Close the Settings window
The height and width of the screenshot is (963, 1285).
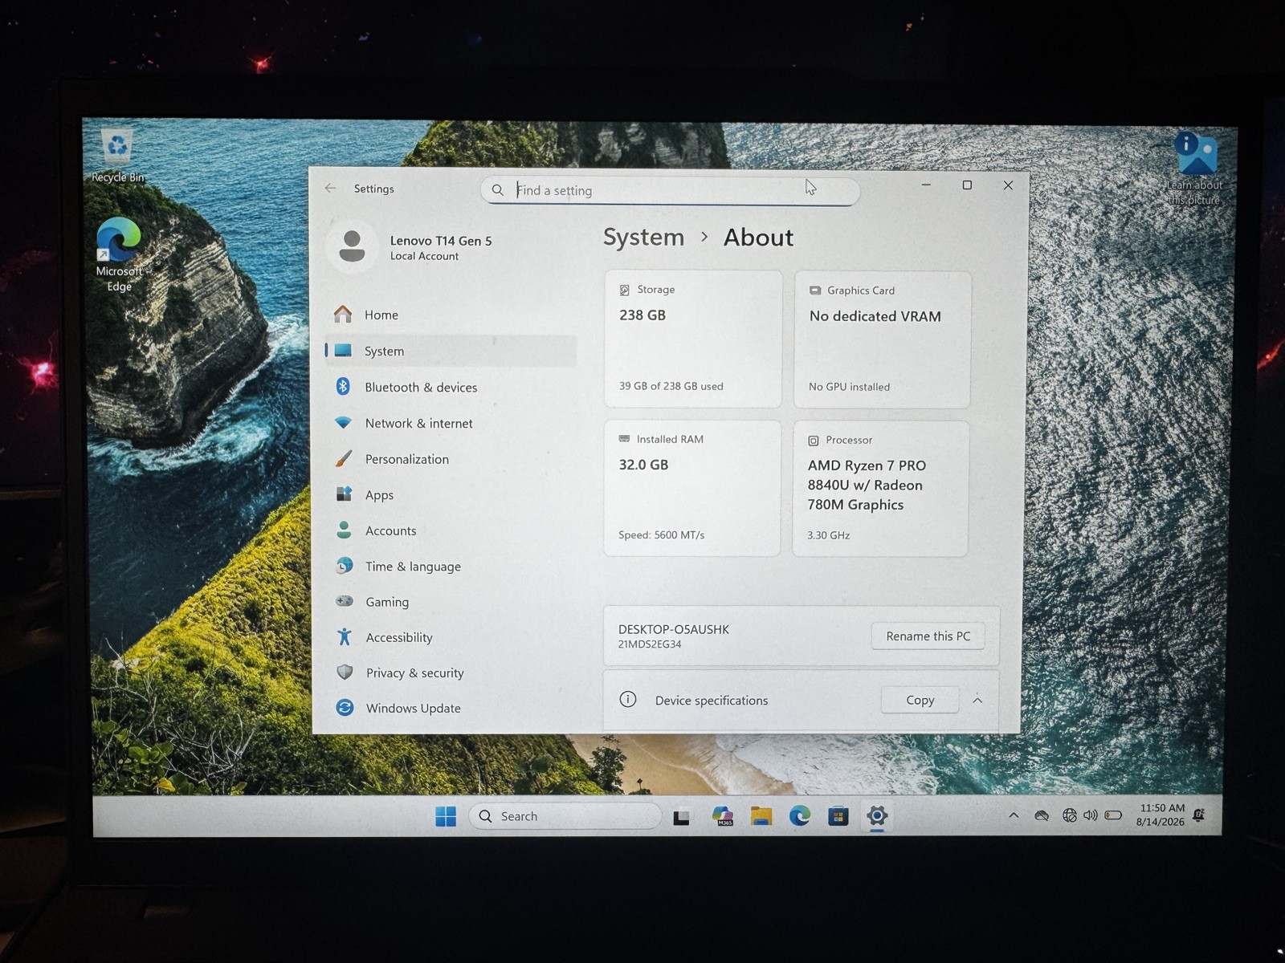click(x=1008, y=185)
